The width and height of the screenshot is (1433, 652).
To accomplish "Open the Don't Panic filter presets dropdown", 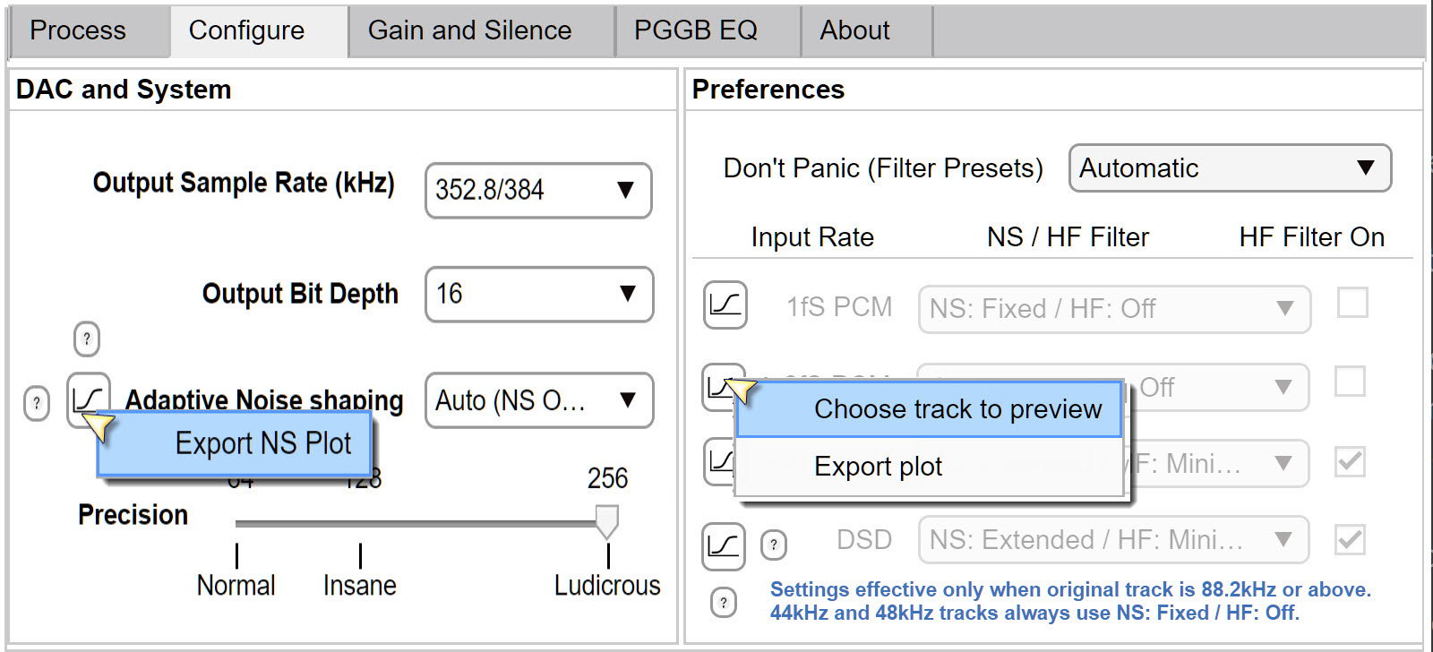I will point(1230,168).
